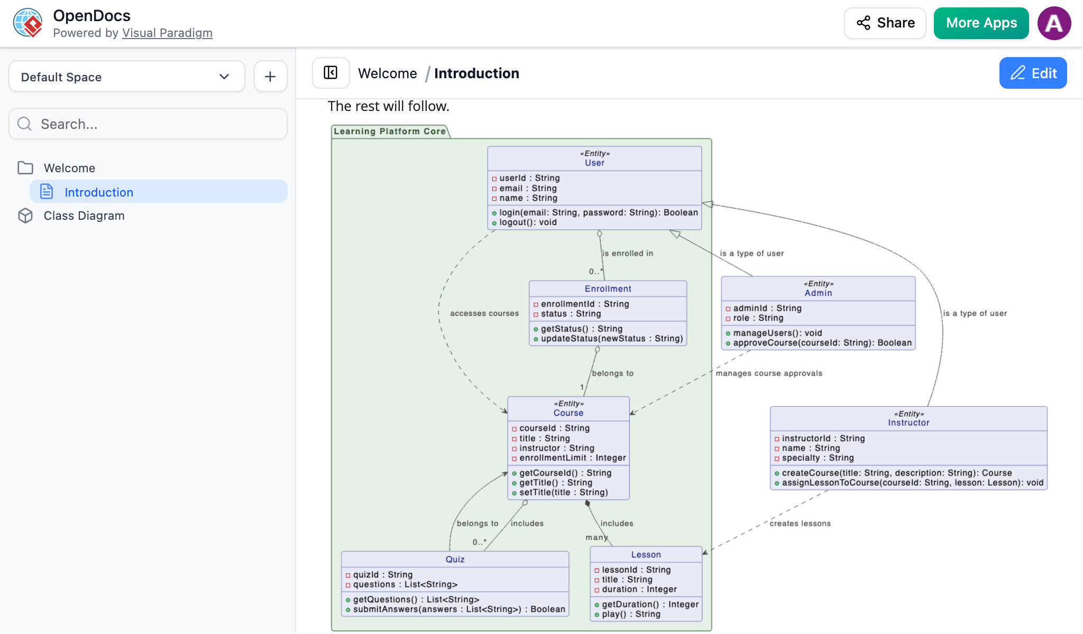
Task: Click the share-network icon next to Share
Action: click(863, 23)
